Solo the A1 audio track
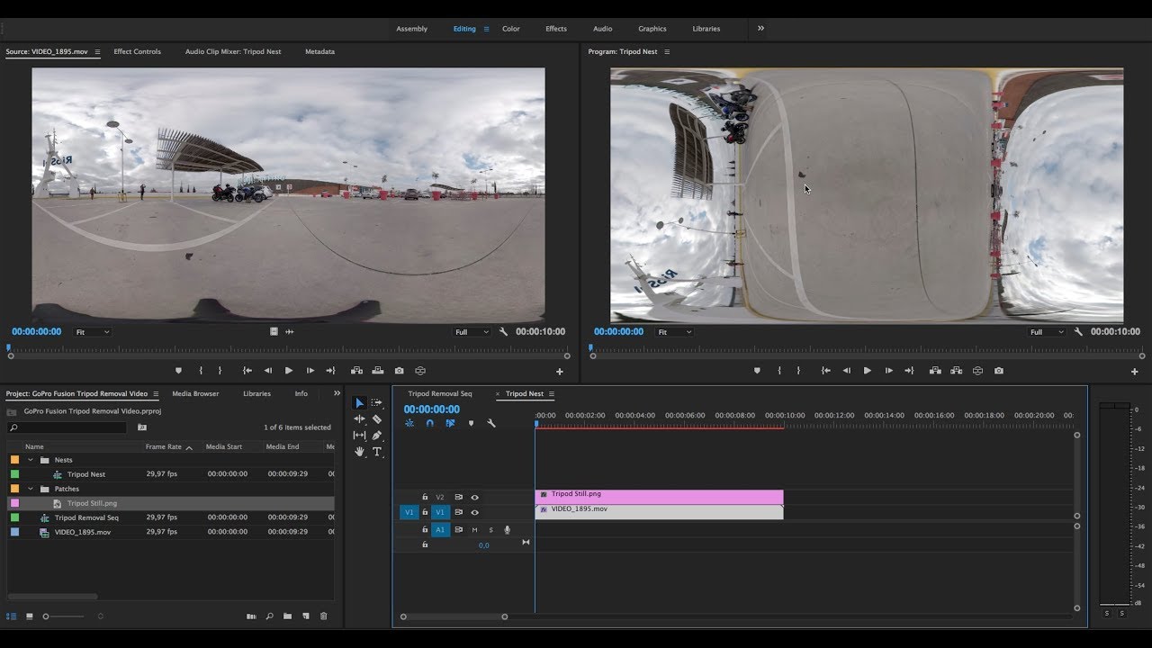The width and height of the screenshot is (1152, 648). click(490, 530)
